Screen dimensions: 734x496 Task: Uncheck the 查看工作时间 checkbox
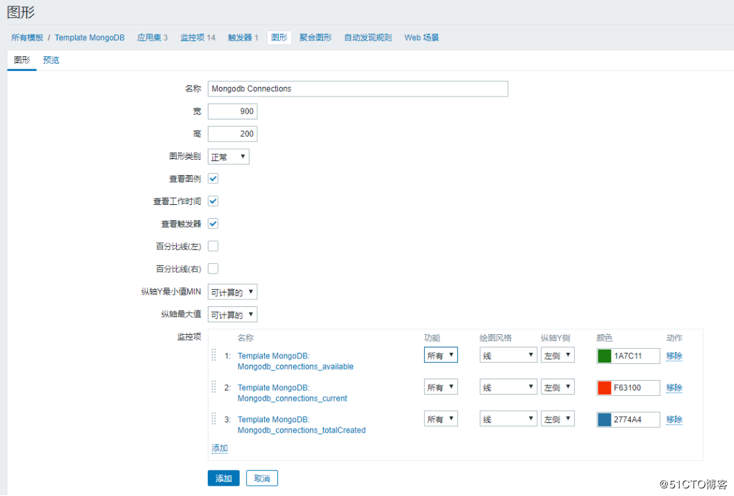tap(213, 201)
